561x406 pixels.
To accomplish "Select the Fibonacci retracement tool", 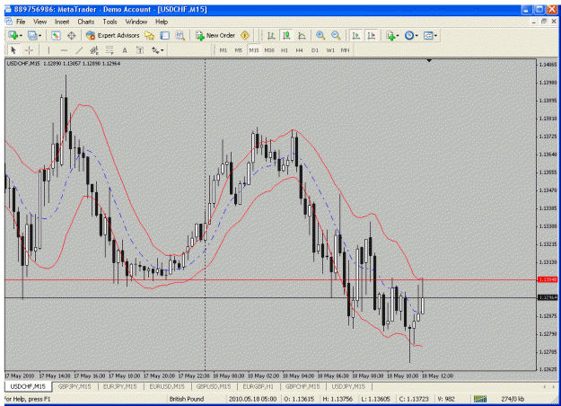I will coord(110,50).
